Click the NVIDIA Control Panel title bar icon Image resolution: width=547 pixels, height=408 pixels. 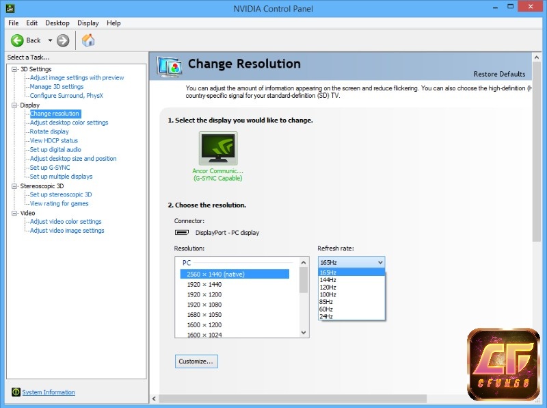pos(10,8)
